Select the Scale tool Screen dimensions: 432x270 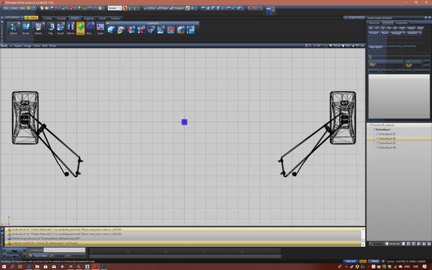point(101,28)
